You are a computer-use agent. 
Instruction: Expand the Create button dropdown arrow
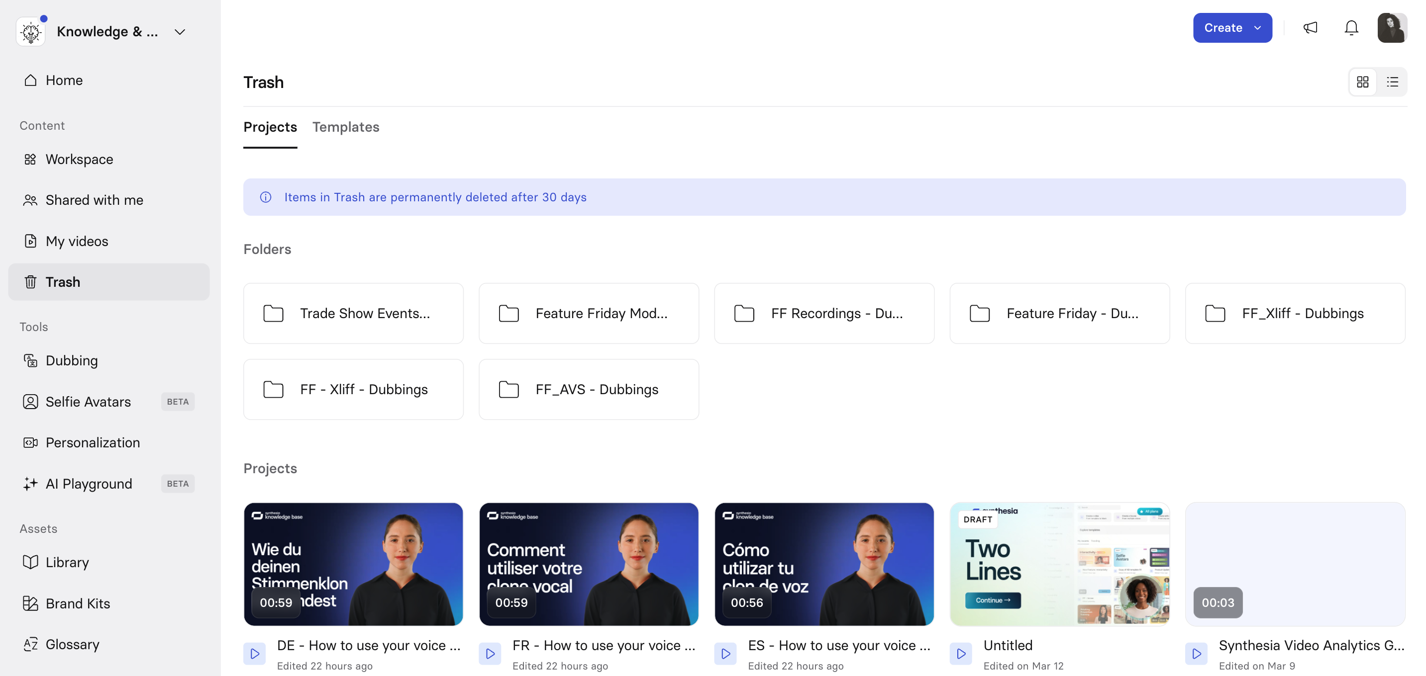click(x=1257, y=28)
